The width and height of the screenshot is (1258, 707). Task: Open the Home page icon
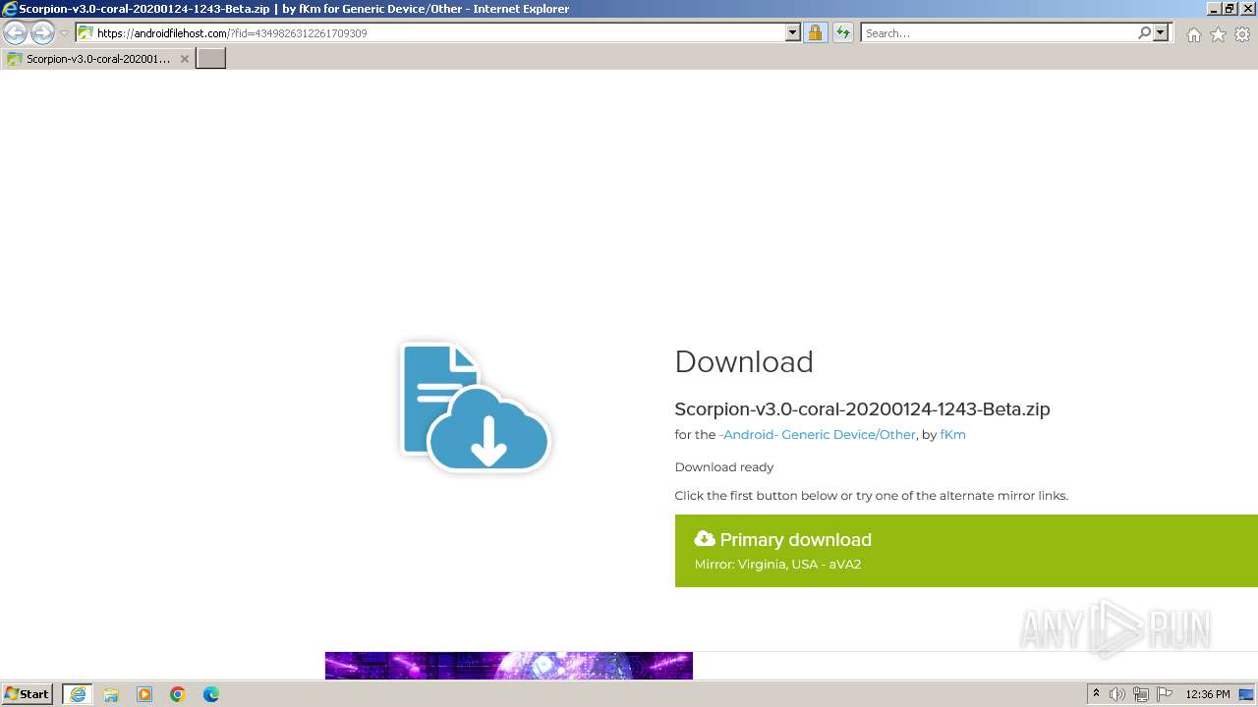click(1193, 34)
